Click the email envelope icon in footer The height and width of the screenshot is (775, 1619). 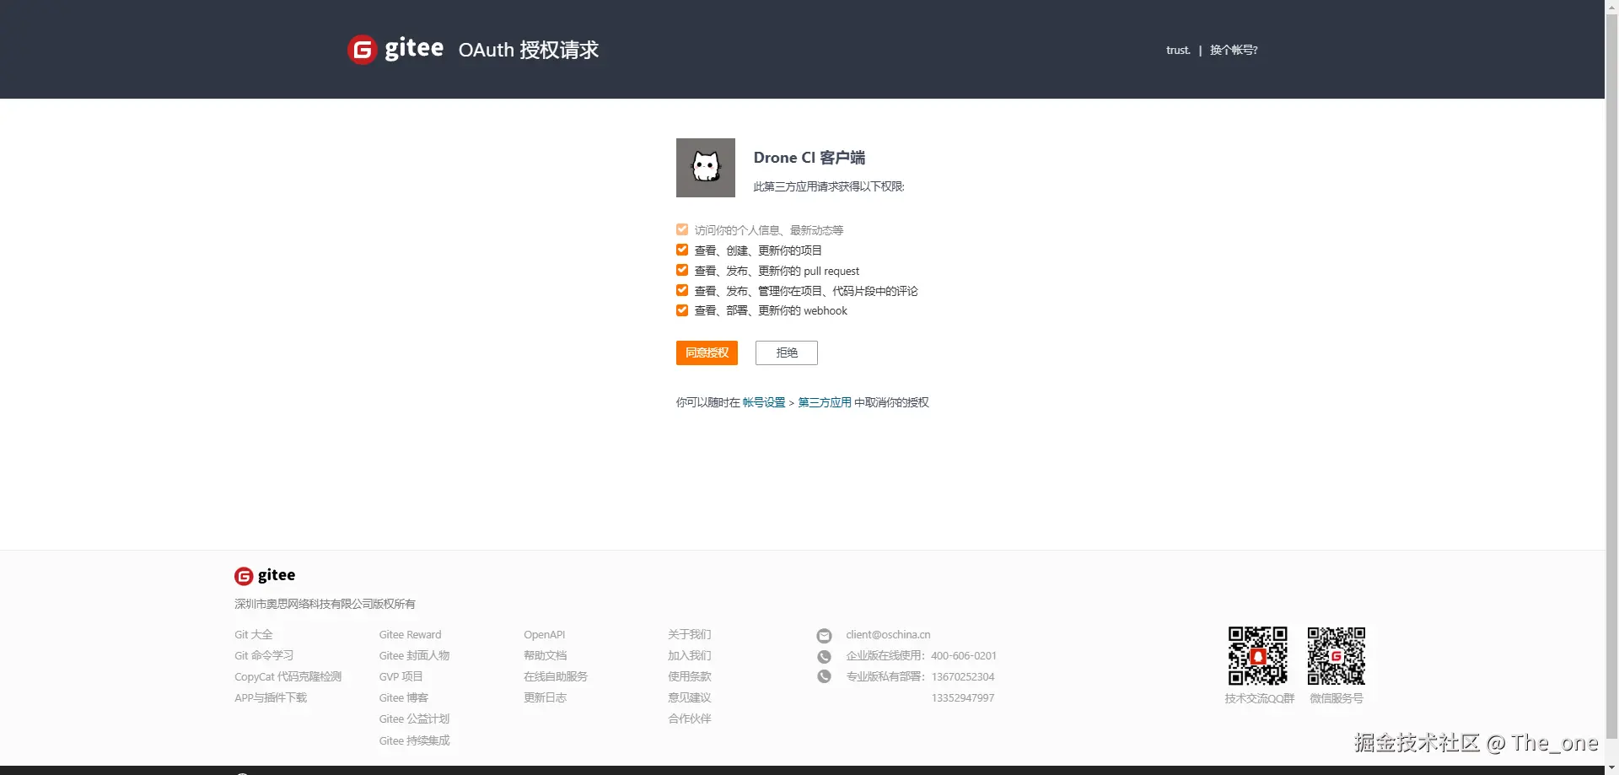(824, 636)
